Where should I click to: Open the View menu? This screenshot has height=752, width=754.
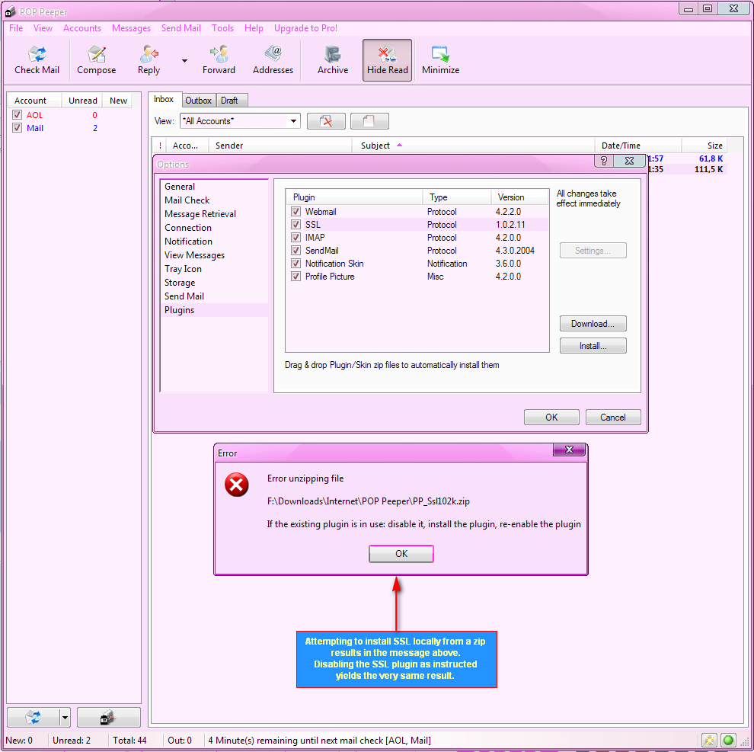point(43,28)
